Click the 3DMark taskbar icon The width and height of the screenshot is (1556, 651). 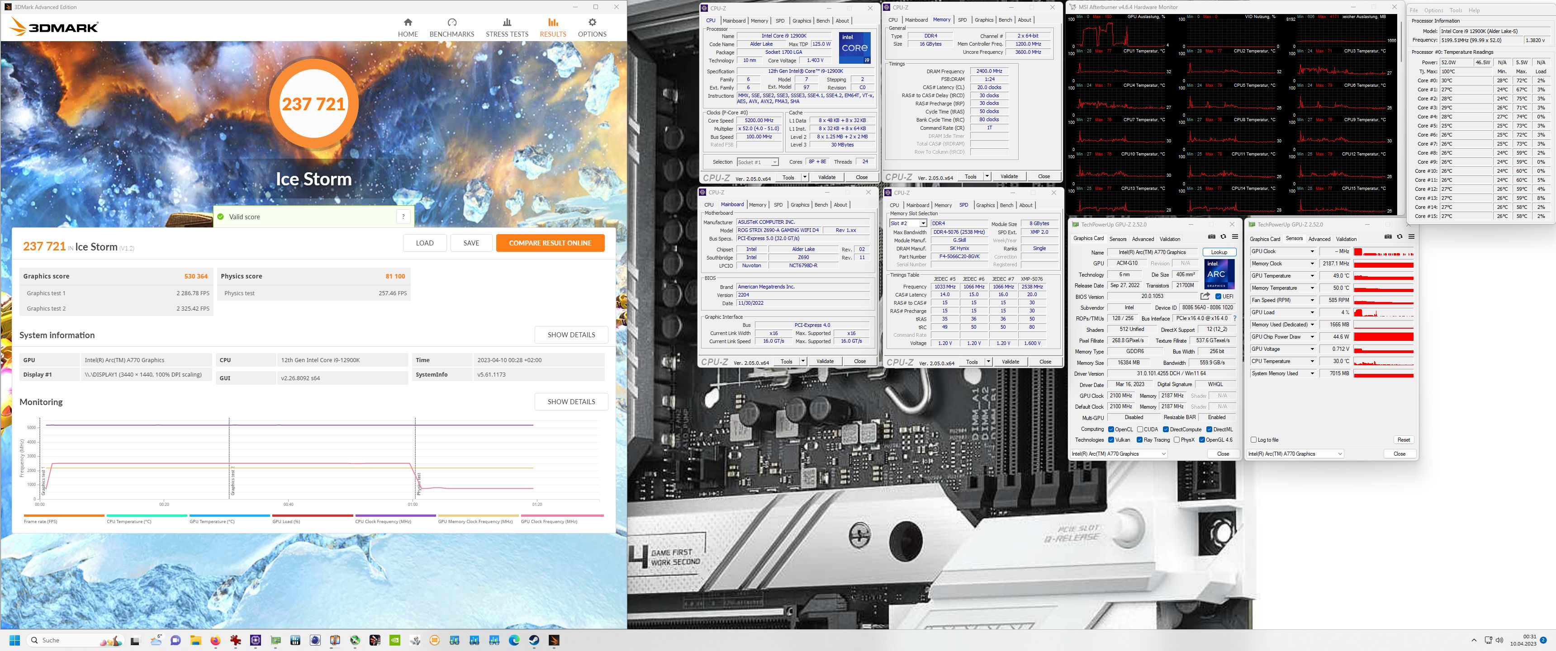[554, 640]
